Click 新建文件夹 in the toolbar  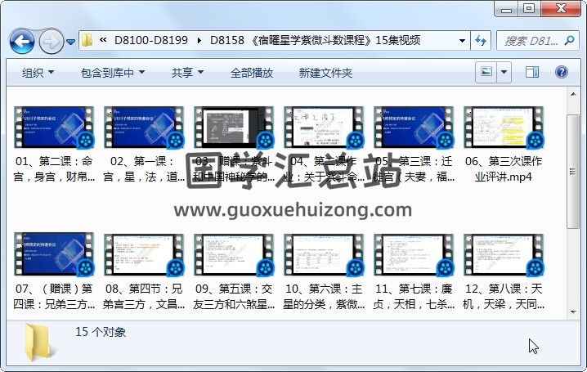tap(325, 73)
